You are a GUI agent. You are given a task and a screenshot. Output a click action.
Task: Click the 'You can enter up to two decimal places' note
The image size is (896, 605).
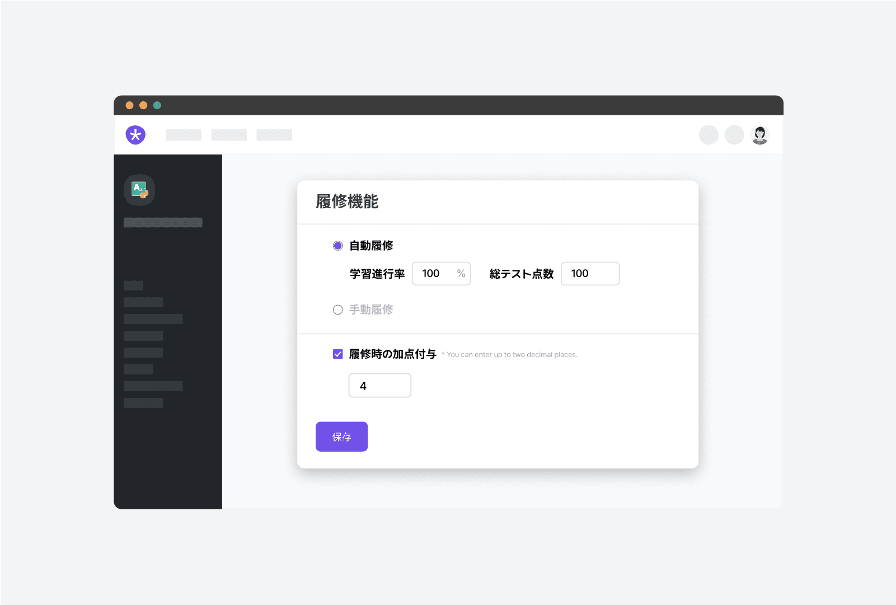509,355
